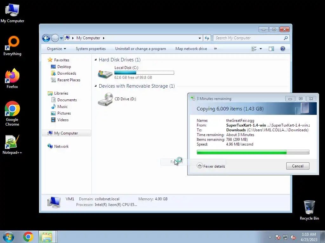Click the search magnifier icon
325x243 pixels.
pos(286,38)
